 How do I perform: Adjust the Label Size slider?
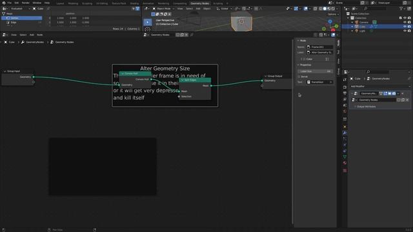coord(316,72)
